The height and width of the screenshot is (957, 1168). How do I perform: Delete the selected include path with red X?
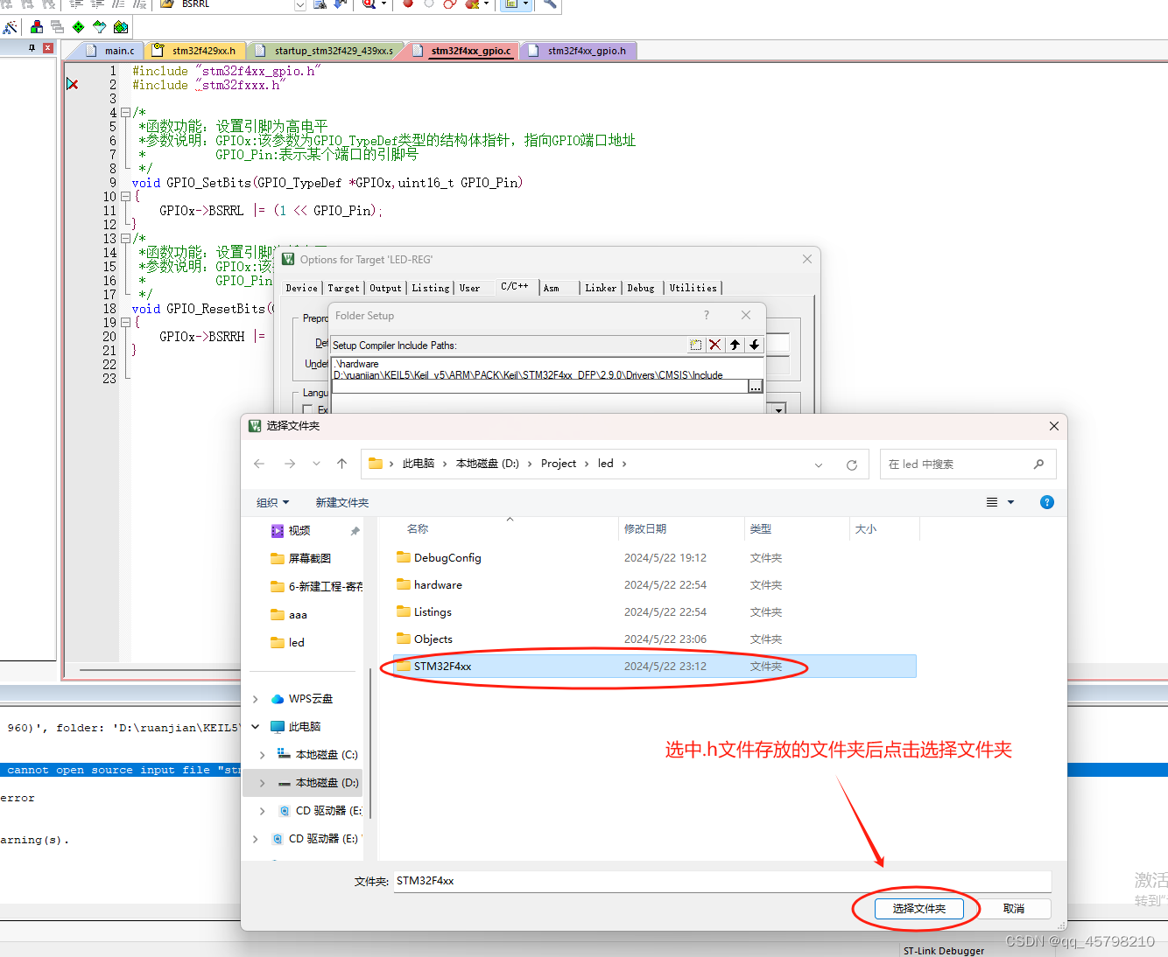pos(715,345)
